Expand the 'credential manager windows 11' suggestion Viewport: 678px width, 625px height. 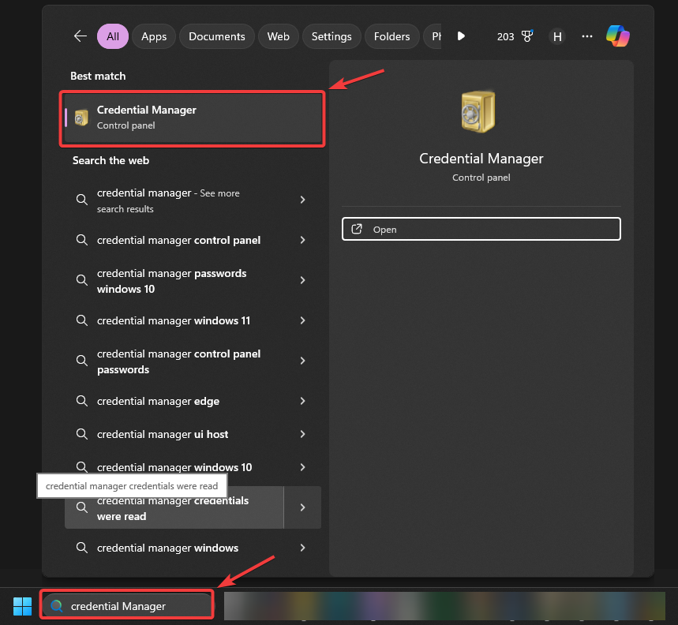pyautogui.click(x=302, y=320)
